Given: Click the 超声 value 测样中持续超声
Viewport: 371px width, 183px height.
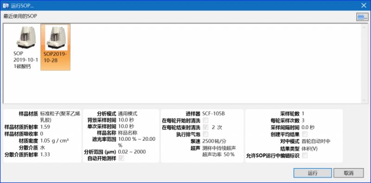Looking at the screenshot, I should click(x=219, y=148).
